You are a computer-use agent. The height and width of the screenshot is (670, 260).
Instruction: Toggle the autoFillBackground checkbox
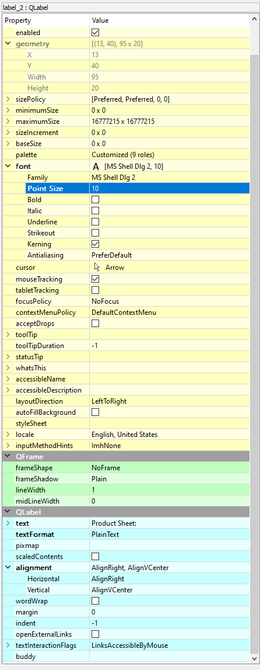96,412
